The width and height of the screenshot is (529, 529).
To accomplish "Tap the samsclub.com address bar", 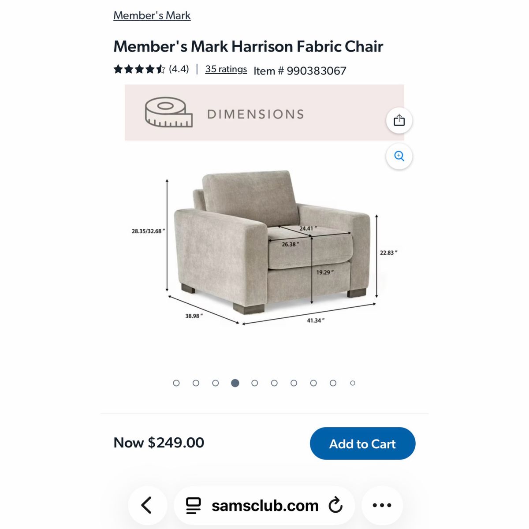I will pos(264,505).
